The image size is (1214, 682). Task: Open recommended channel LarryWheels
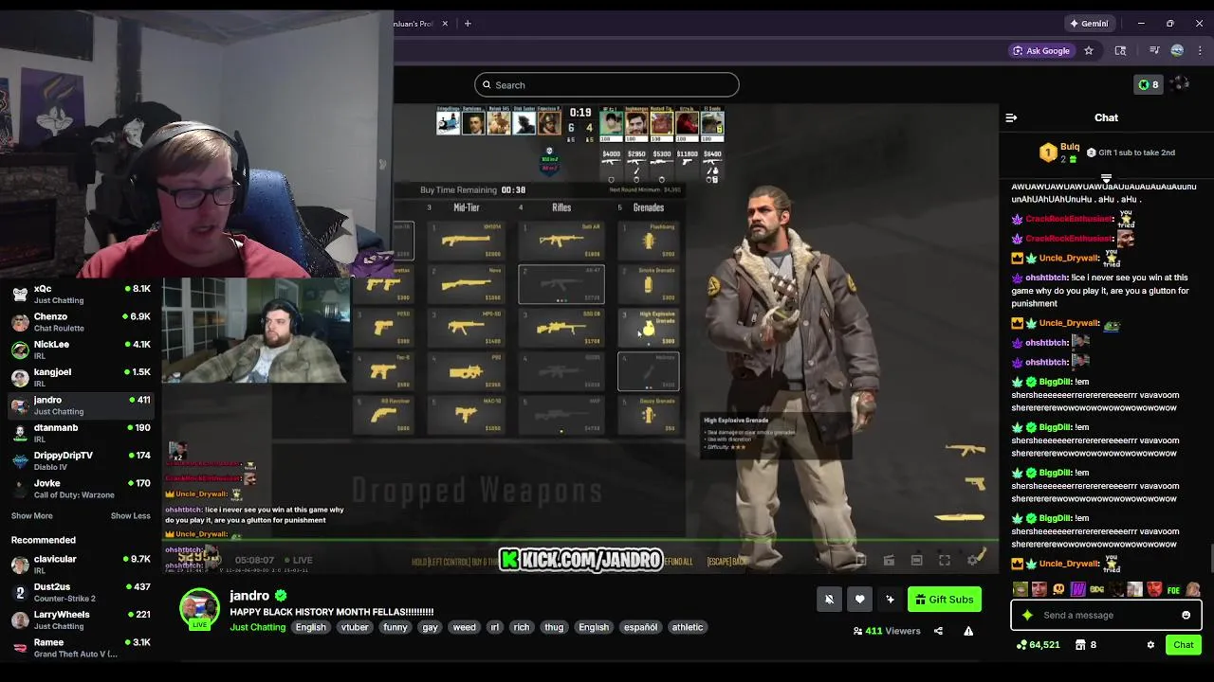(81, 619)
